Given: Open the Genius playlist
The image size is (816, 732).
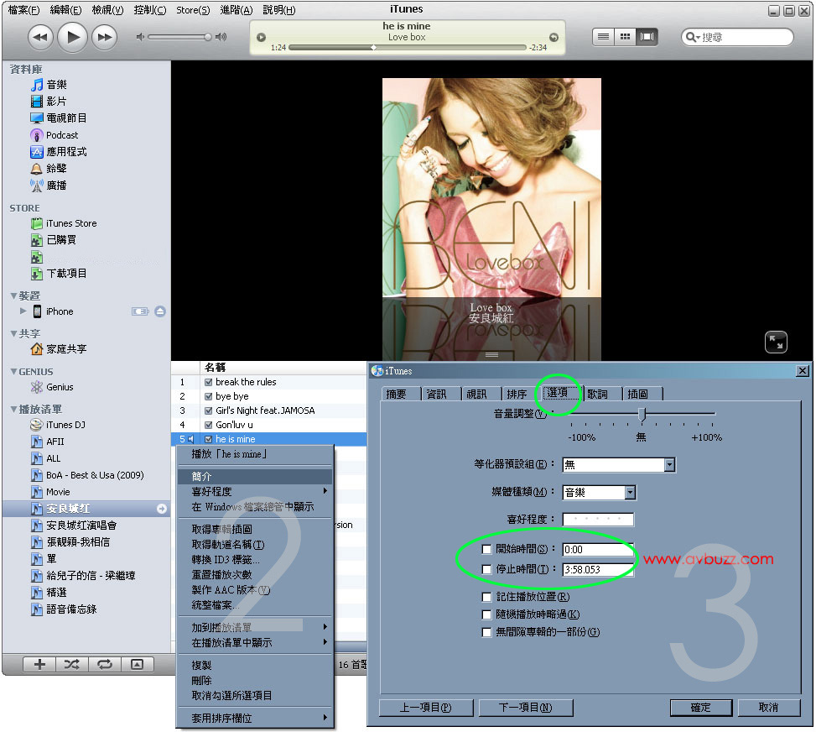Looking at the screenshot, I should [51, 387].
